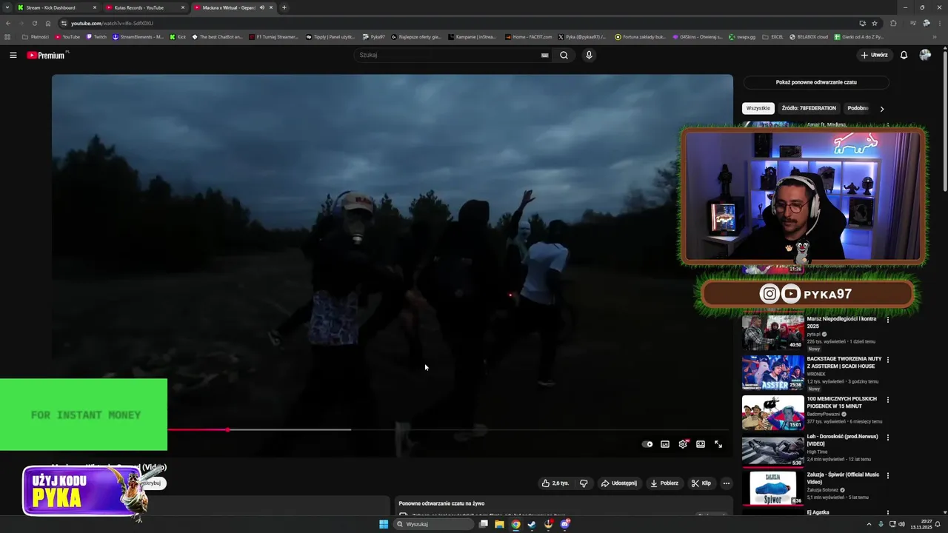Click the volume icon in system tray

coord(901,524)
